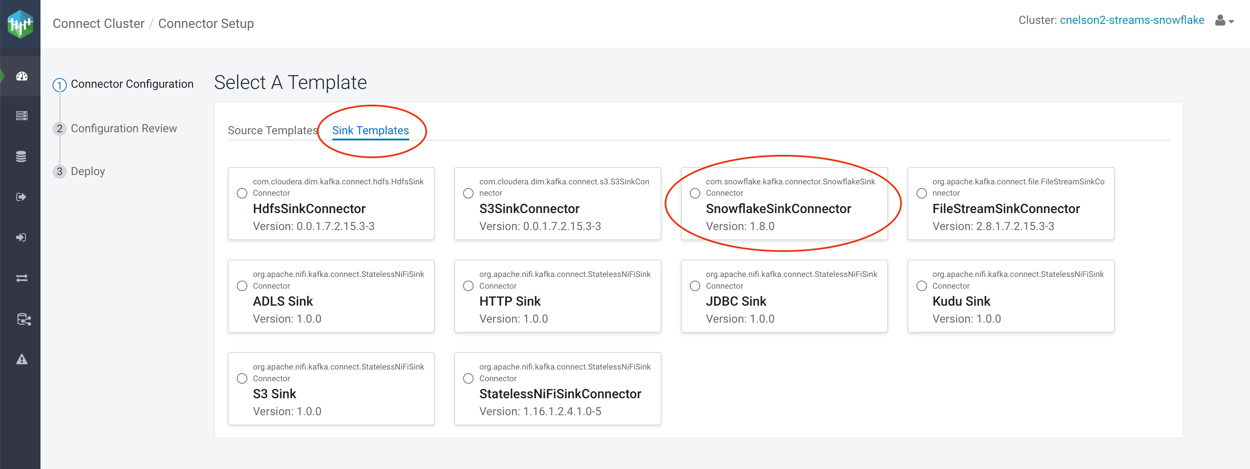Open the user account menu

coord(1224,20)
